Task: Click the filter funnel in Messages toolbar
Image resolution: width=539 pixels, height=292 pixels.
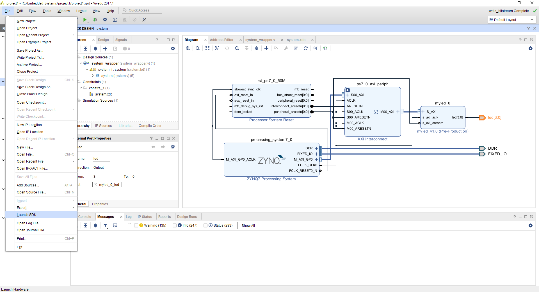Action: (x=105, y=225)
